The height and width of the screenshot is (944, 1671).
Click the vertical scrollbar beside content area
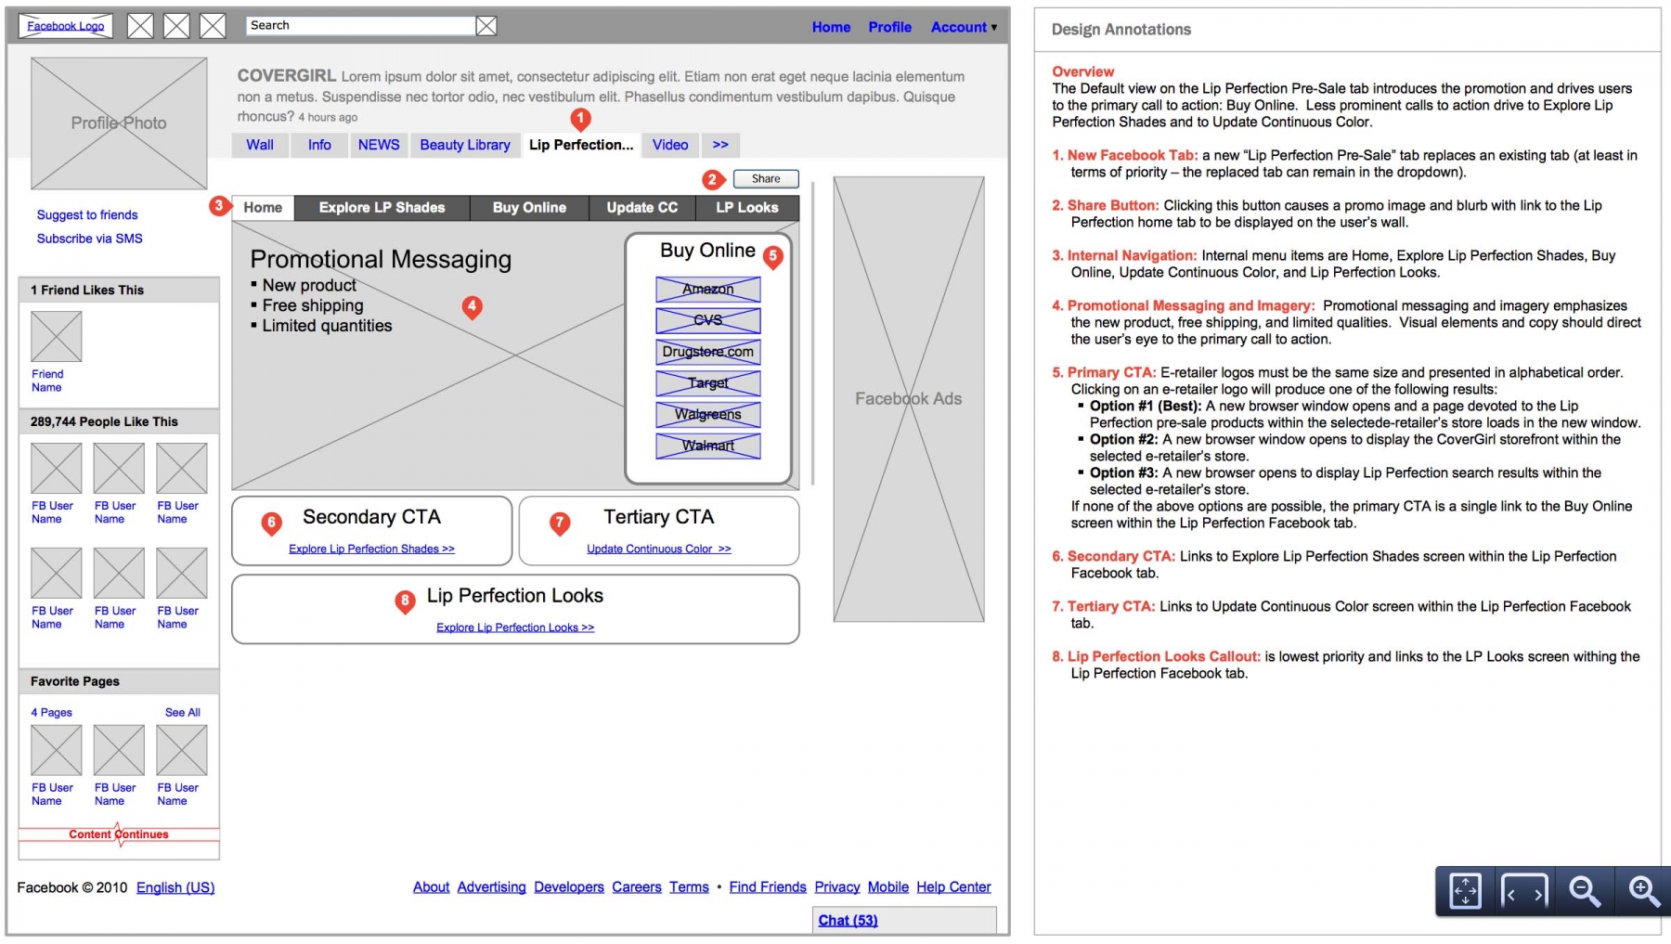(812, 332)
